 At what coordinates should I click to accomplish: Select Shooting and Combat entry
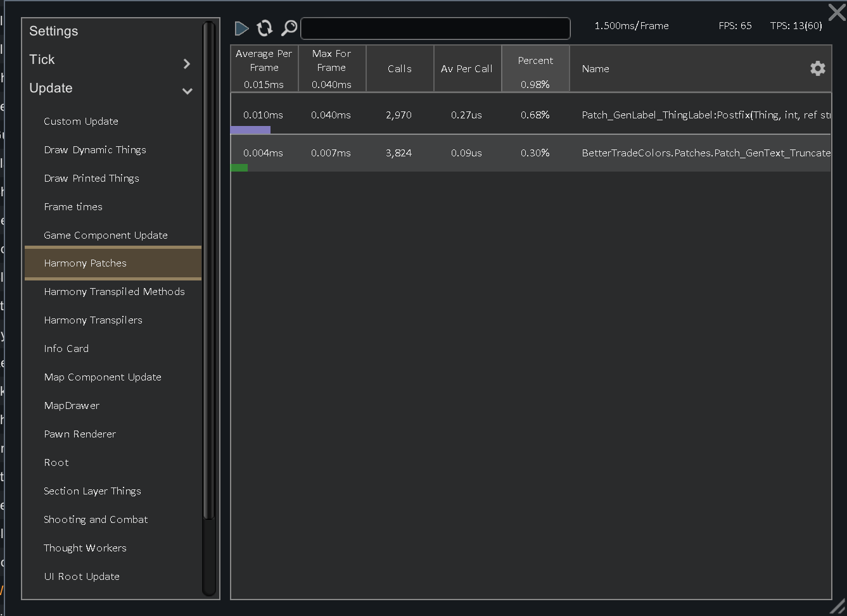tap(96, 520)
